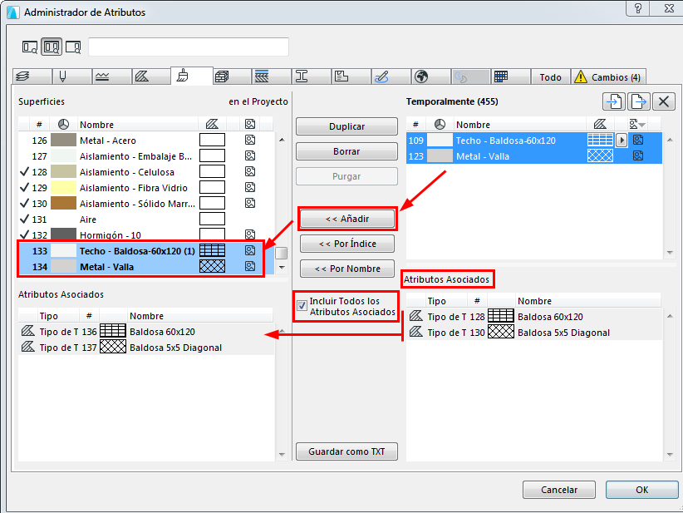The width and height of the screenshot is (683, 513).
Task: Open the temporary list column options dropdown
Action: (x=637, y=125)
